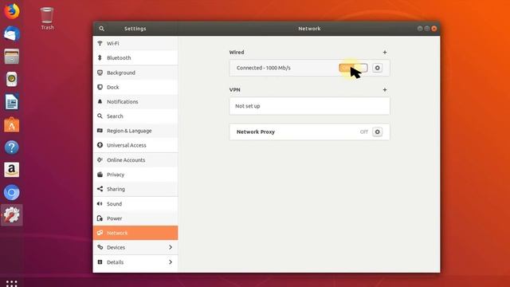Add a new Wired connection profile
Image resolution: width=510 pixels, height=287 pixels.
point(385,52)
